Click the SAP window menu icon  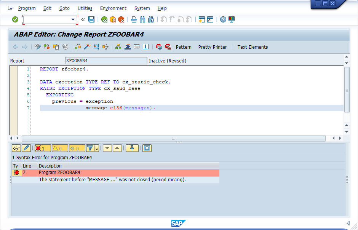click(x=11, y=8)
